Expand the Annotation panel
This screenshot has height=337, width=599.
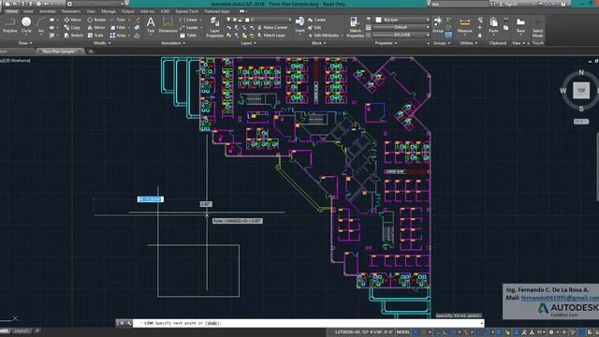(173, 43)
